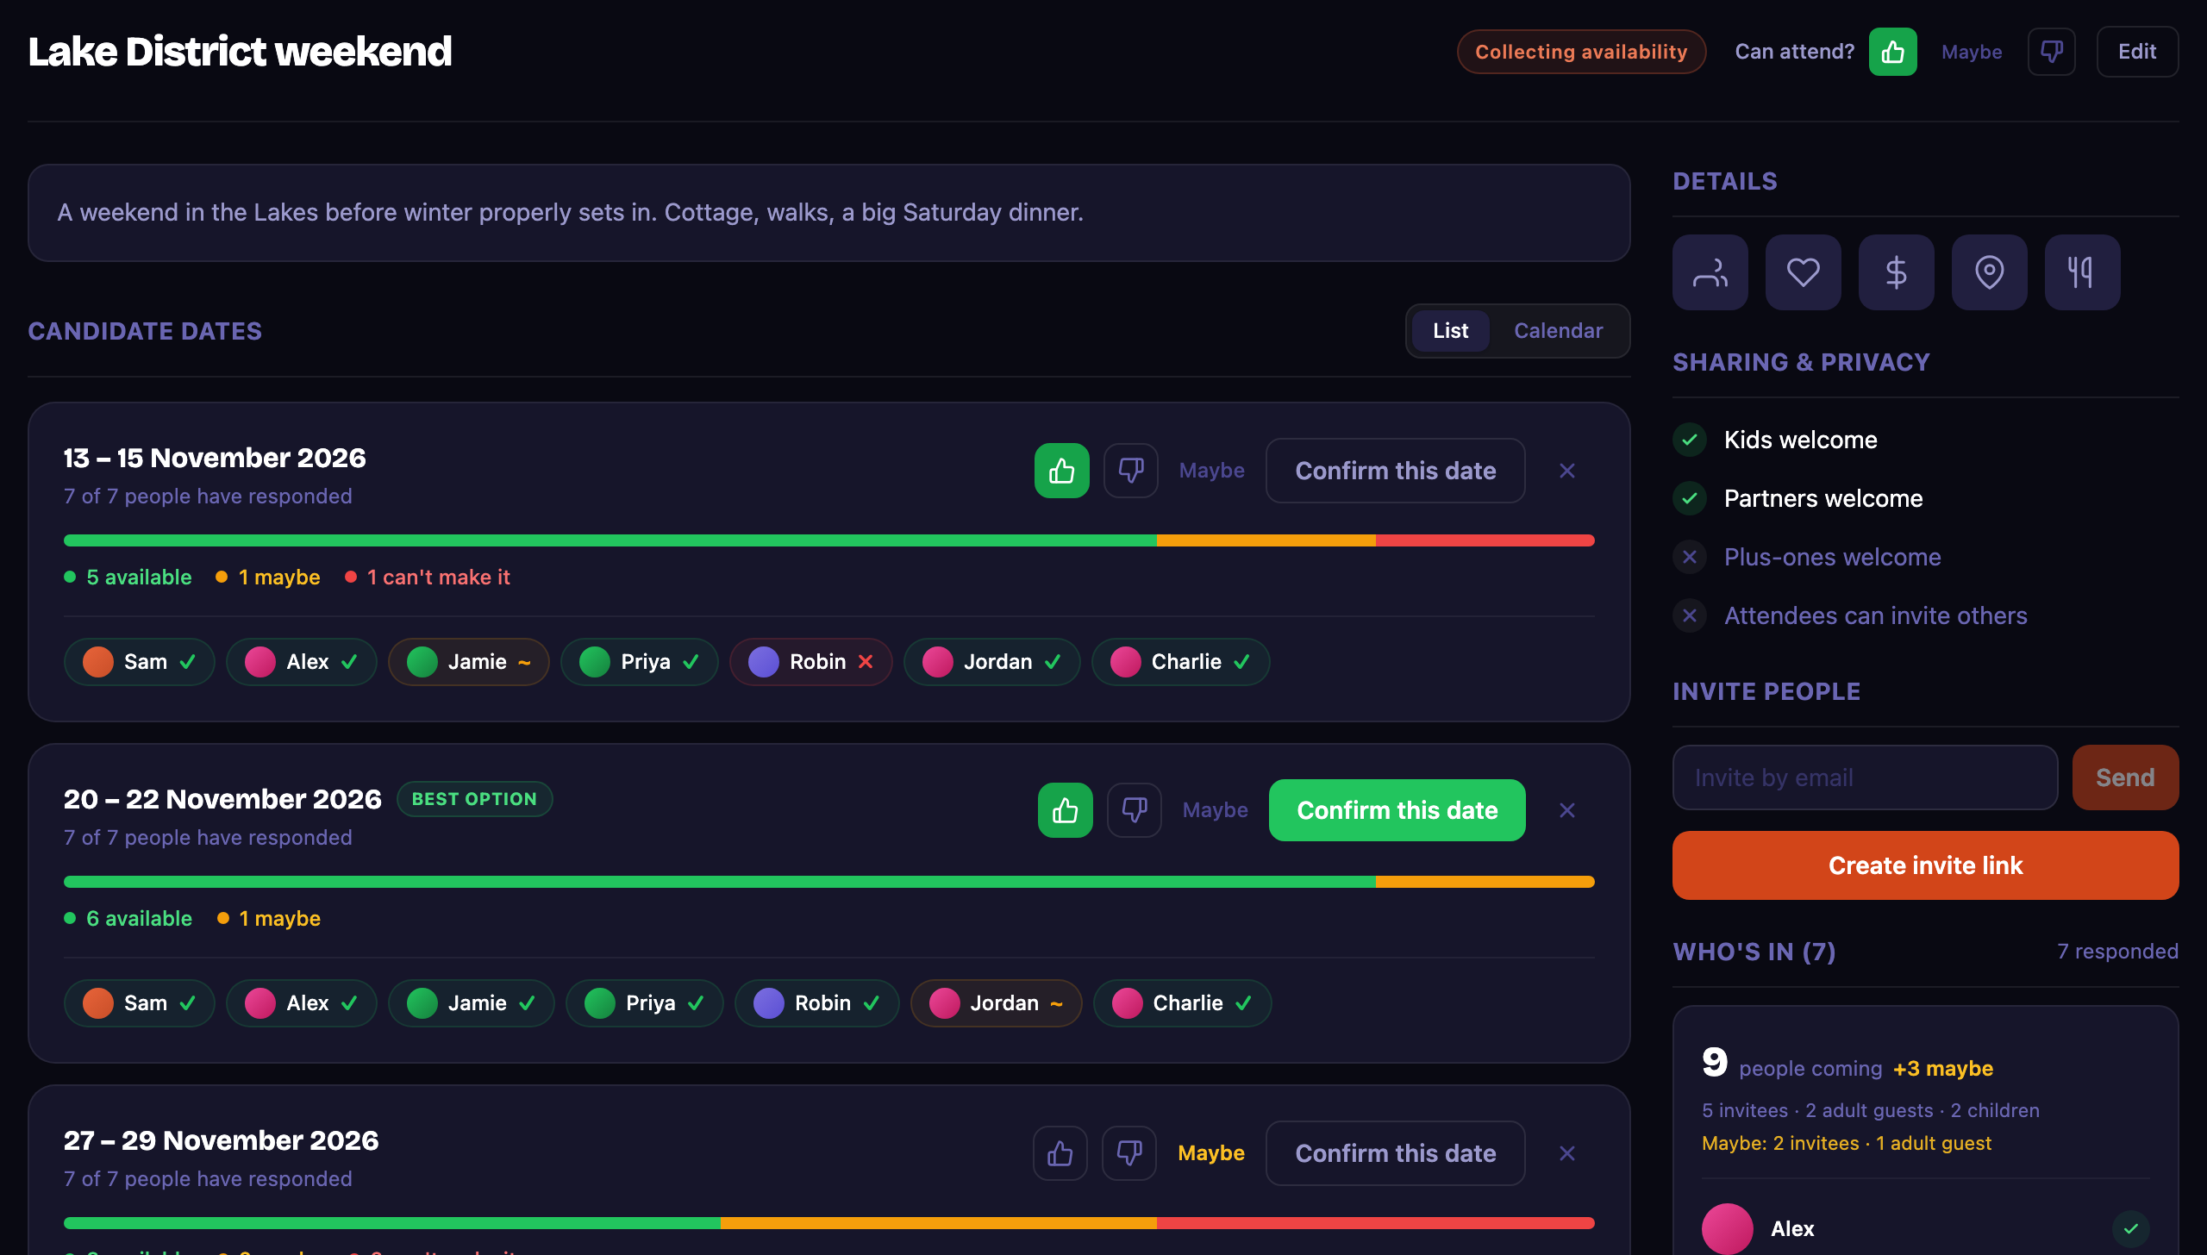The height and width of the screenshot is (1255, 2207).
Task: Open the location pin details icon
Action: click(x=1989, y=272)
